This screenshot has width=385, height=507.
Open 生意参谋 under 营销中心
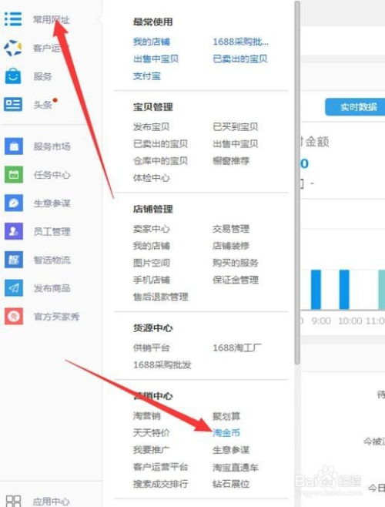tap(231, 450)
